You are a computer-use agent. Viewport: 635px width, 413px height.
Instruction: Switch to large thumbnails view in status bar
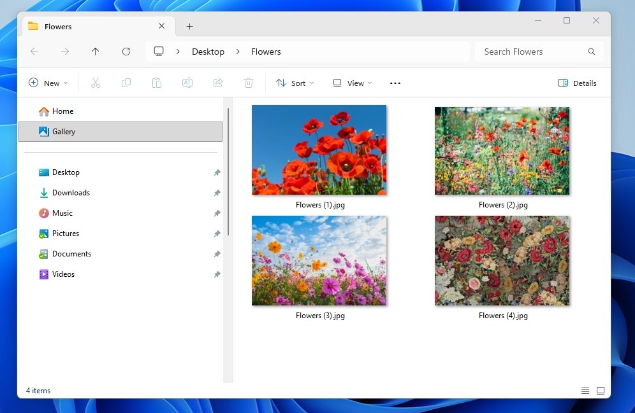coord(601,390)
